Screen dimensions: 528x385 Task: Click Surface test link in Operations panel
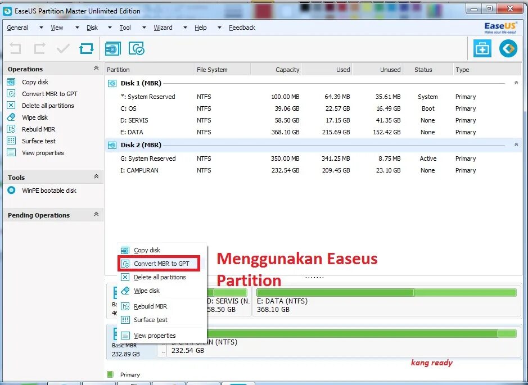pyautogui.click(x=39, y=141)
